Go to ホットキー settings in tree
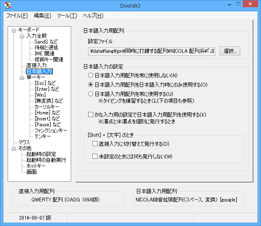Screen dimensions: 261x226 pos(36,166)
